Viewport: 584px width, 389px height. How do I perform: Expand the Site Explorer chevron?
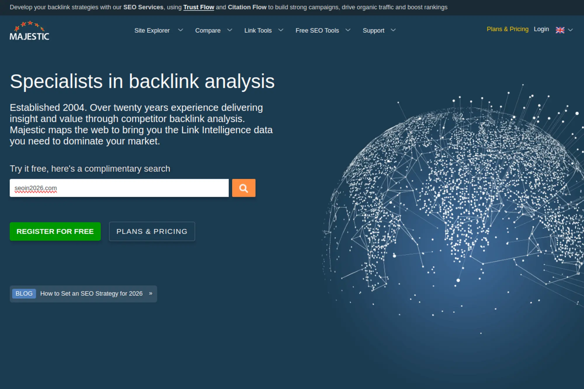(x=180, y=30)
